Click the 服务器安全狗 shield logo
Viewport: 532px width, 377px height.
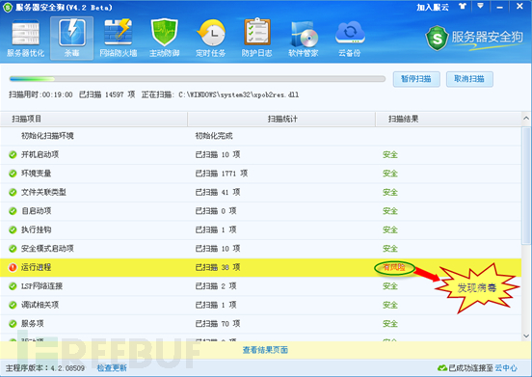pyautogui.click(x=437, y=39)
